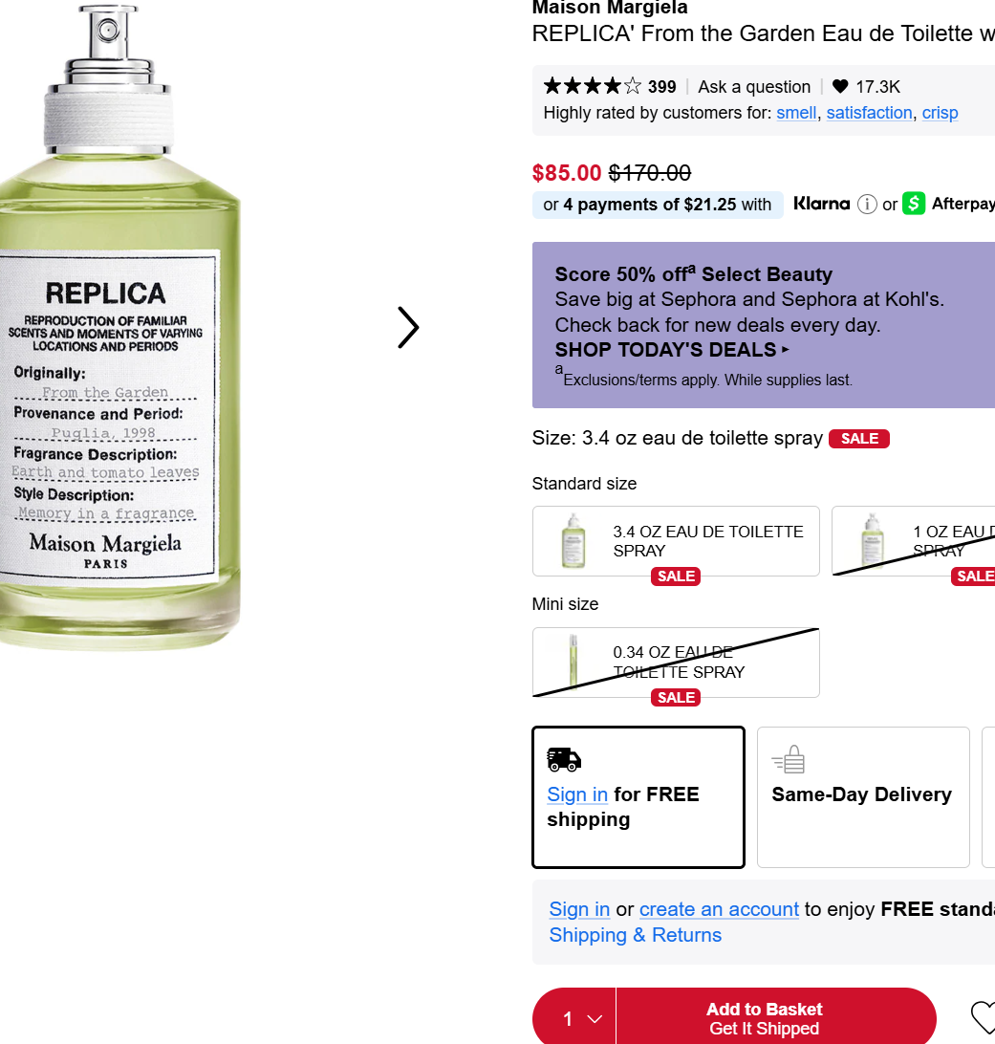This screenshot has height=1044, width=995.
Task: Click the Same-Day Delivery bag icon
Action: tap(788, 758)
